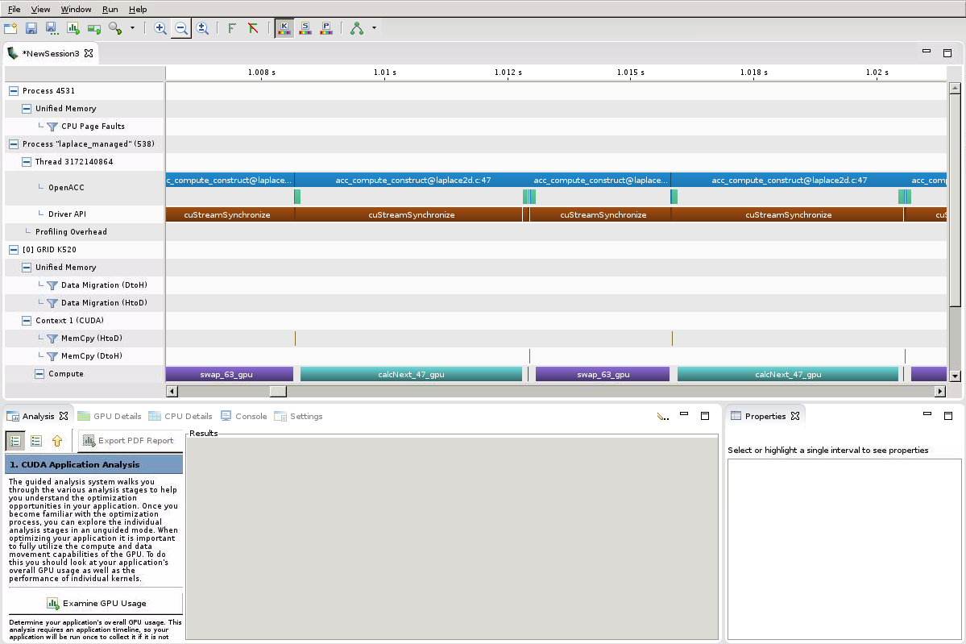Click the timeline horizontal scrollbar thumb
966x644 pixels.
click(x=277, y=391)
